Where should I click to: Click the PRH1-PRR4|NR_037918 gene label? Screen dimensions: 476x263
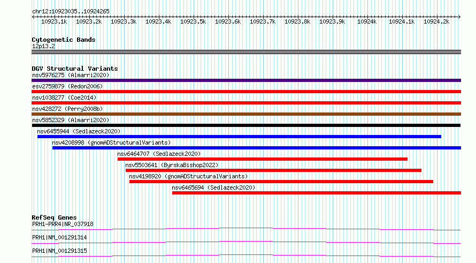63,224
